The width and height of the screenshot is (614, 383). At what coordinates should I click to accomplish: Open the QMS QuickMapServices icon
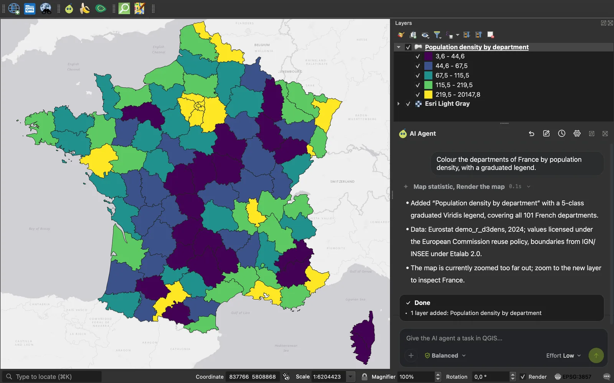coord(30,8)
